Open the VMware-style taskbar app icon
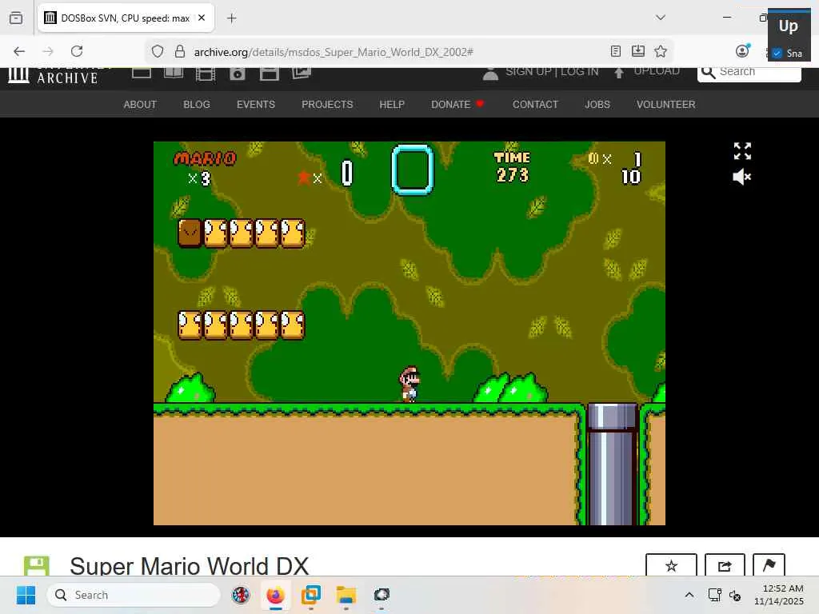Screen dimensions: 819x614 311,595
